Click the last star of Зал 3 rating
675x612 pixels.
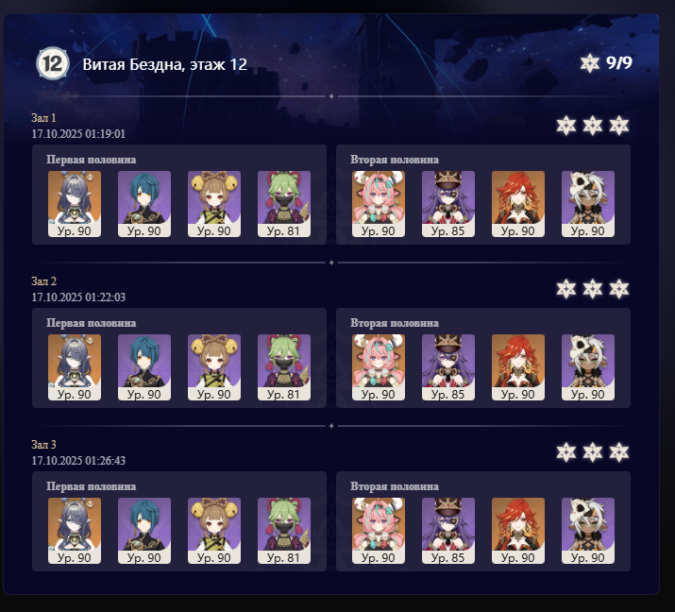pyautogui.click(x=619, y=452)
